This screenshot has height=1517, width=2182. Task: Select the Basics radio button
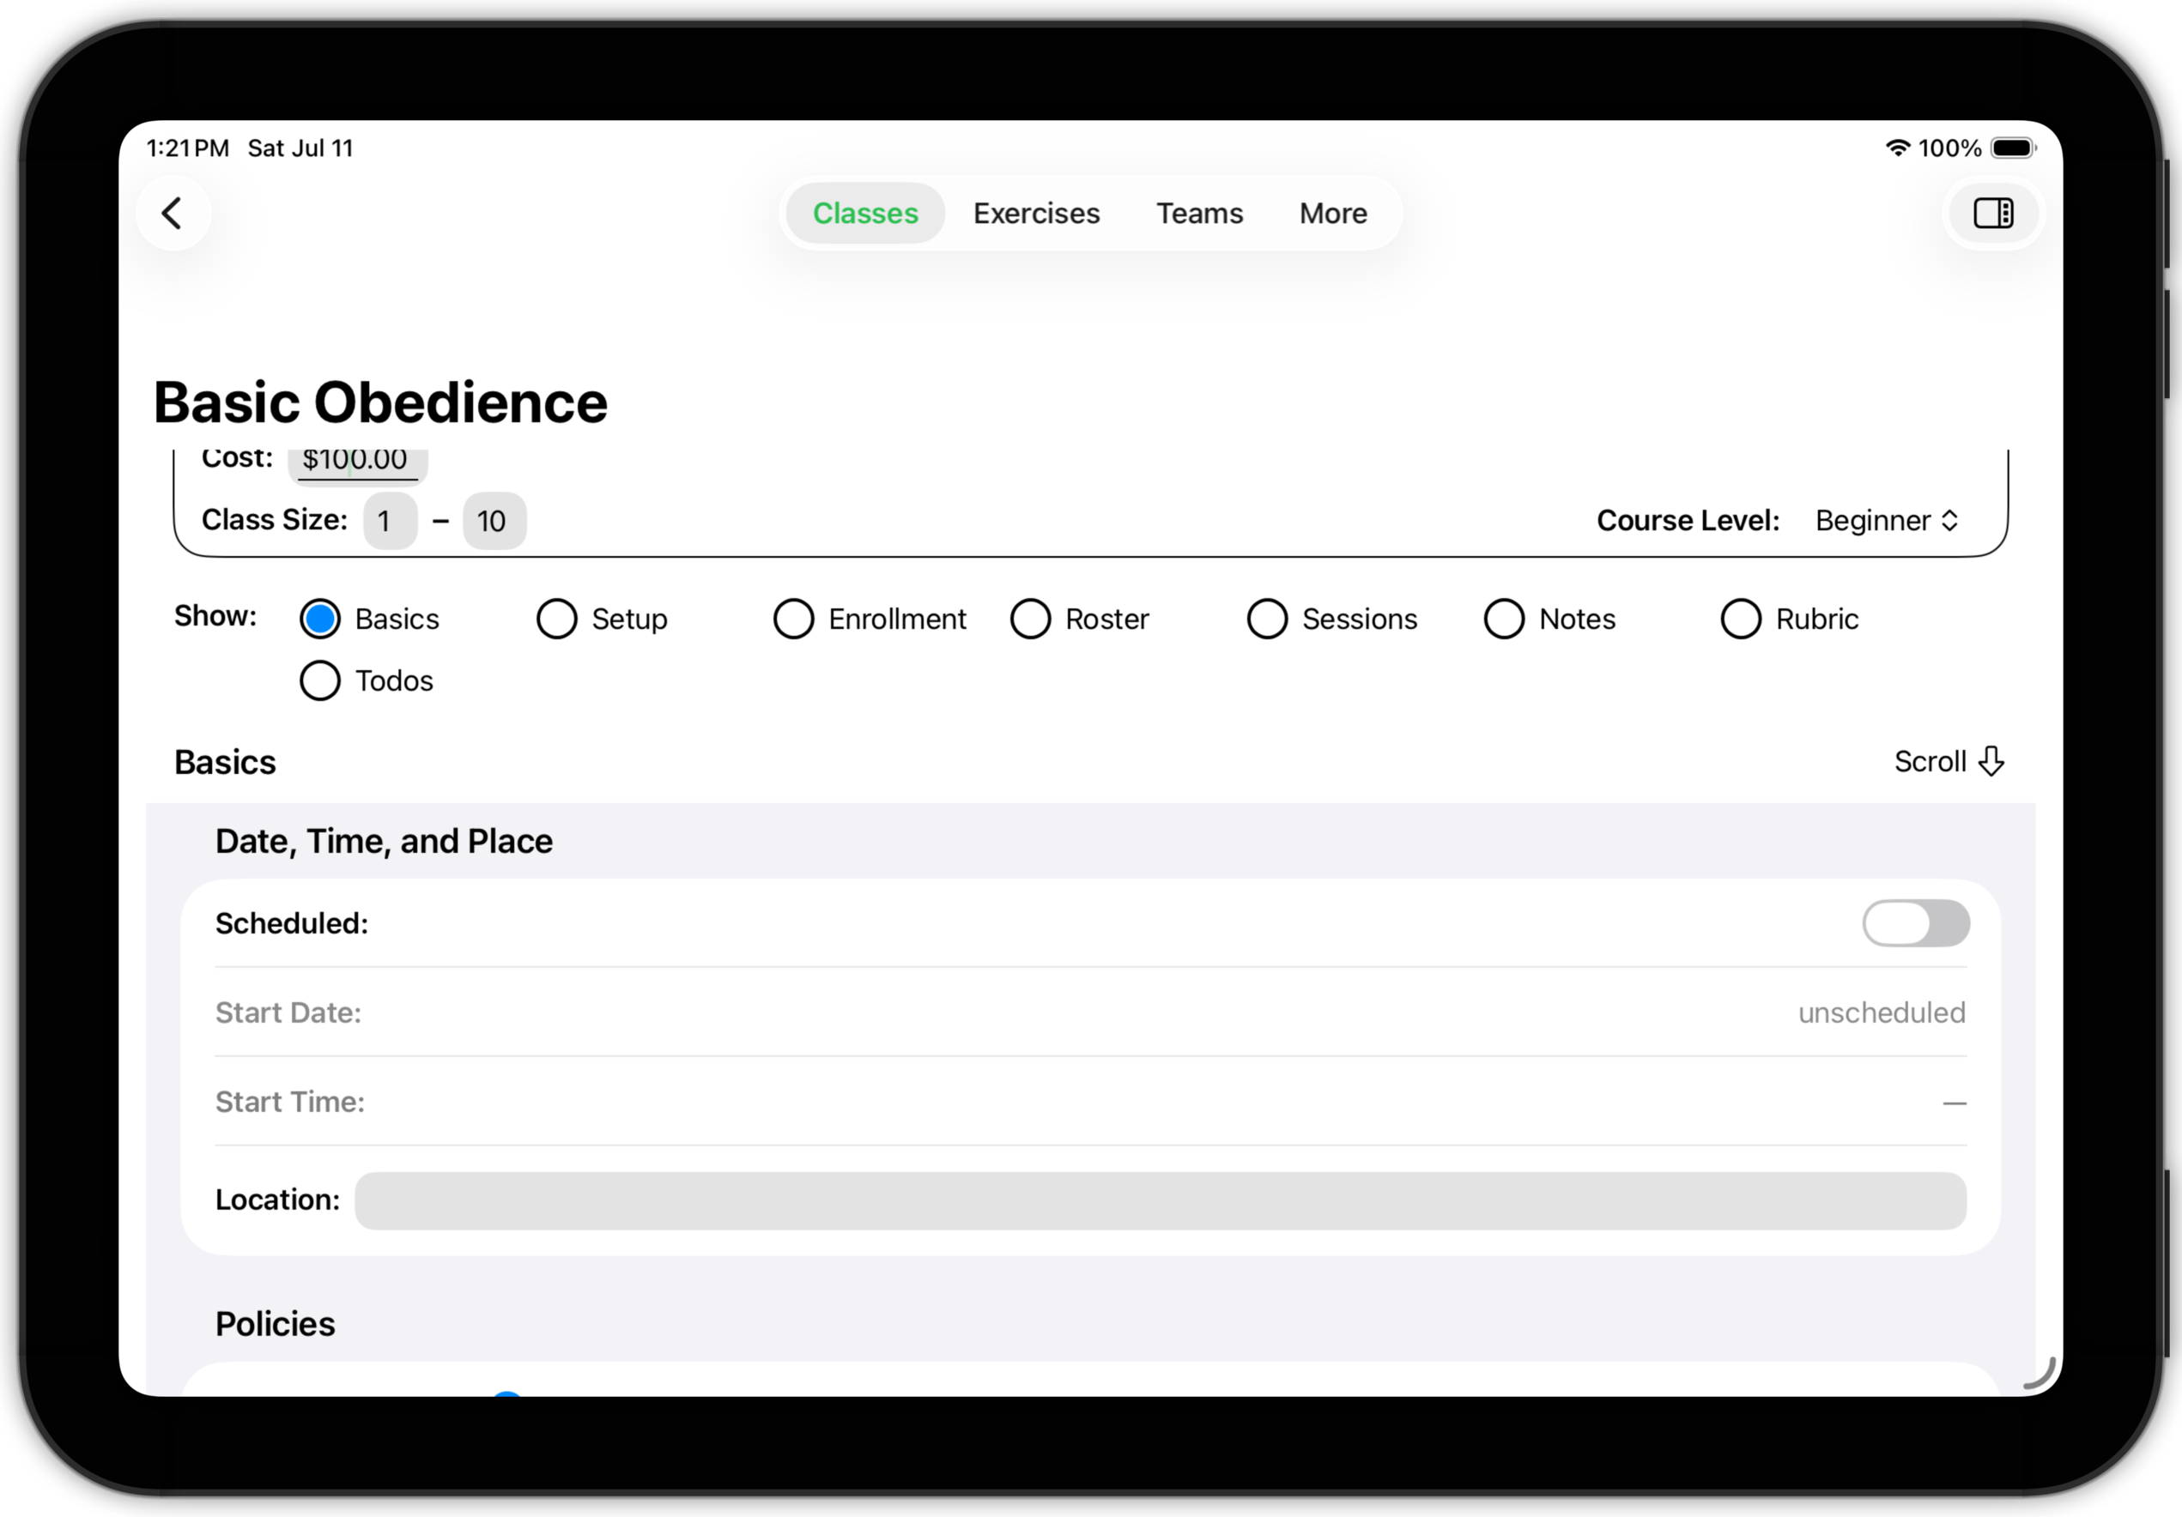[x=320, y=619]
